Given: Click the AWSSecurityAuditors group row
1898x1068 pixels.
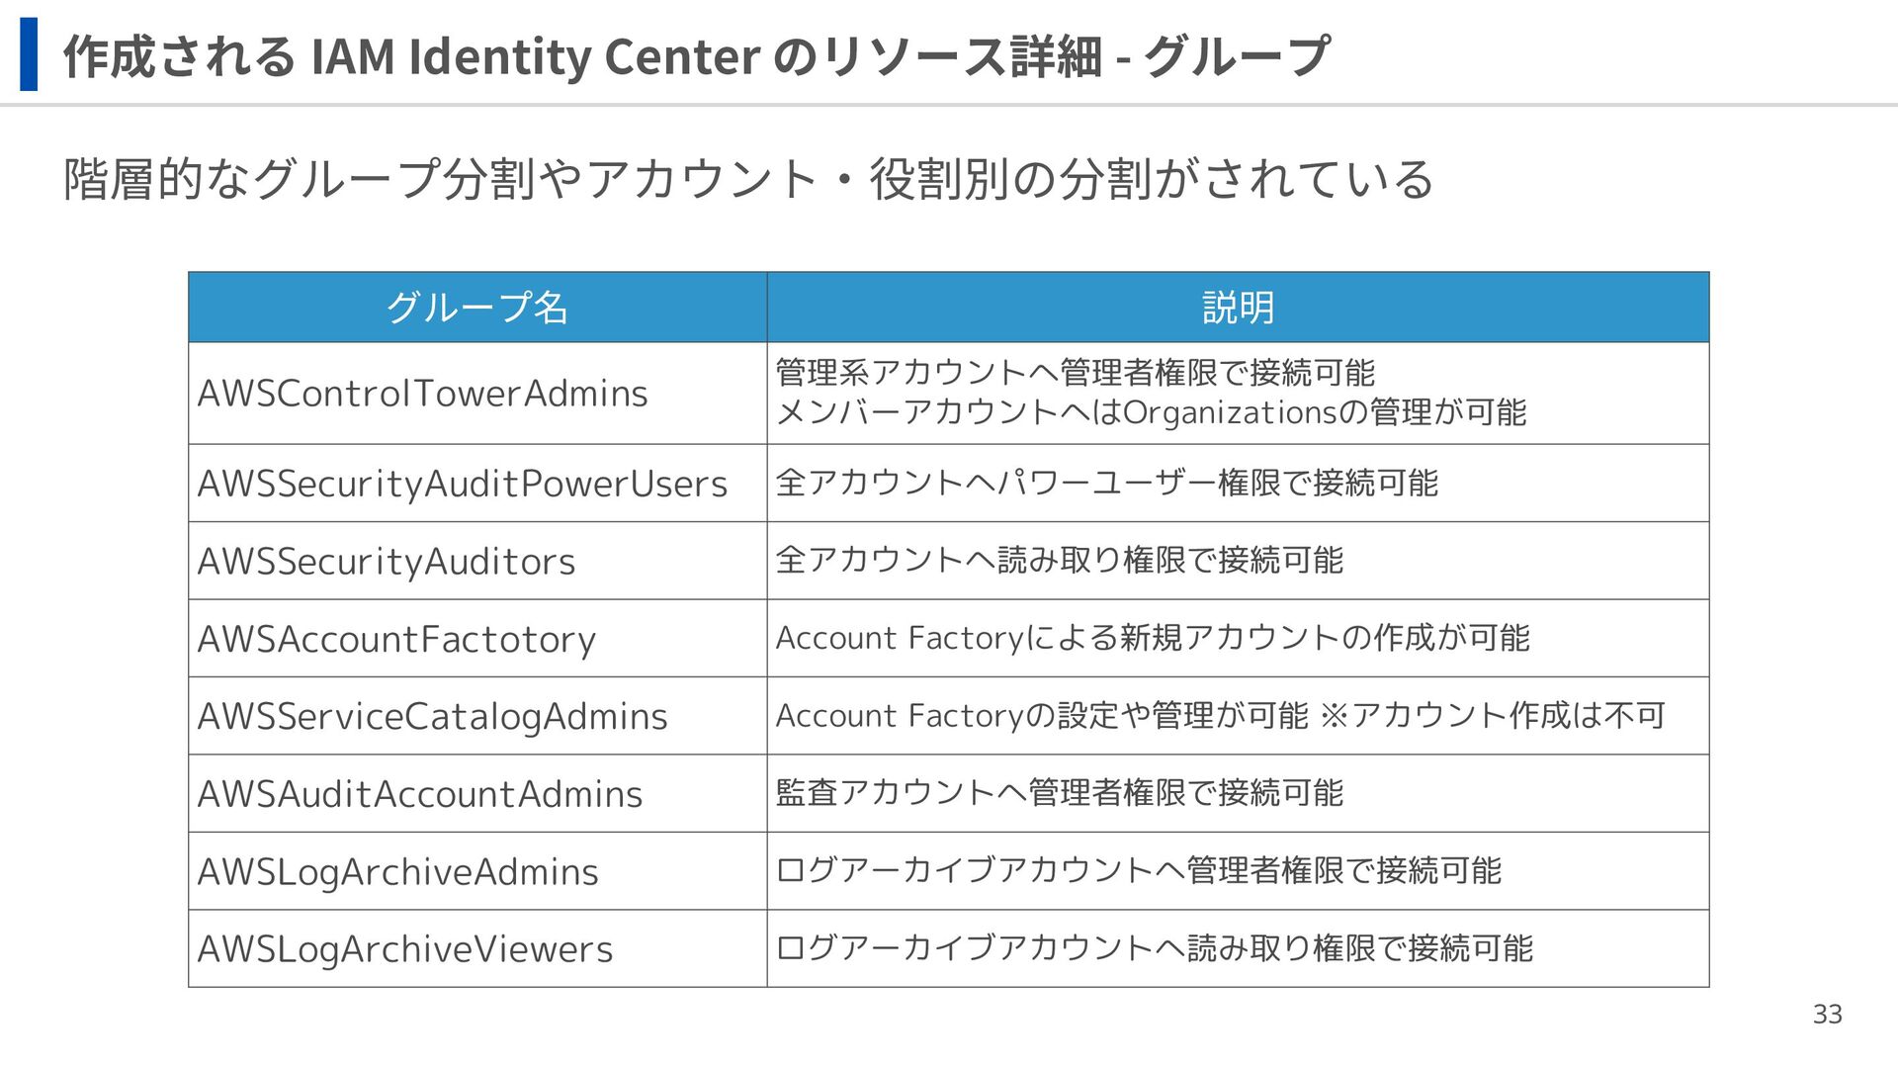Looking at the screenshot, I should point(386,562).
